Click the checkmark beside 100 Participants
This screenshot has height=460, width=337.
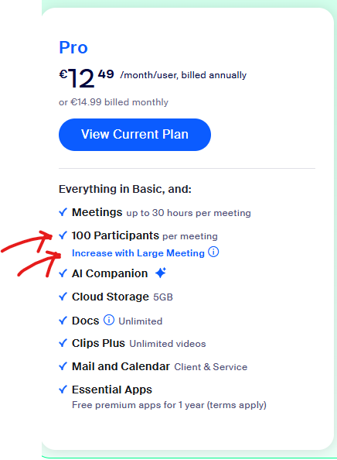(x=63, y=235)
